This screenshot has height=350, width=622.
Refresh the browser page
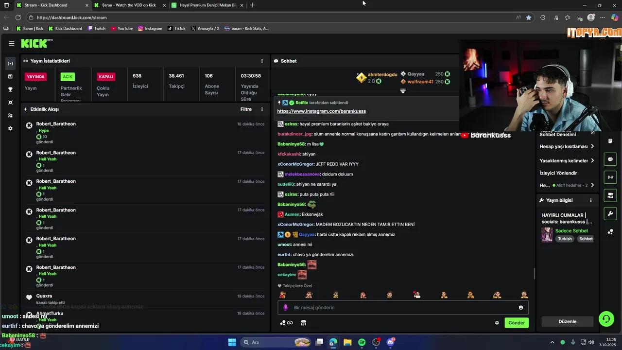click(x=17, y=17)
